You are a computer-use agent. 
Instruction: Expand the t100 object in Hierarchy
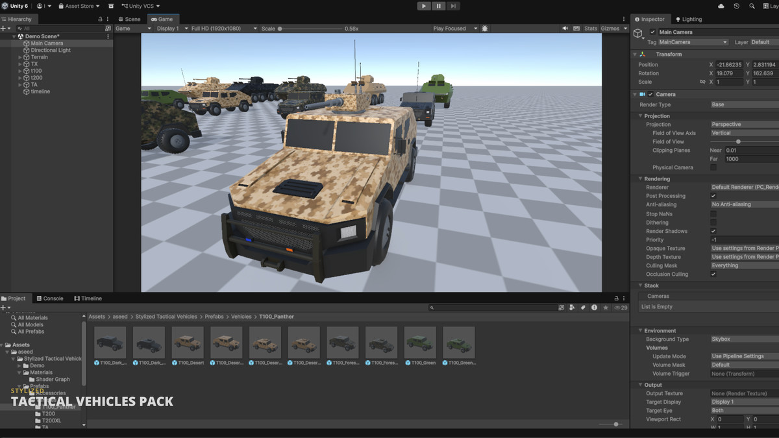click(x=20, y=71)
